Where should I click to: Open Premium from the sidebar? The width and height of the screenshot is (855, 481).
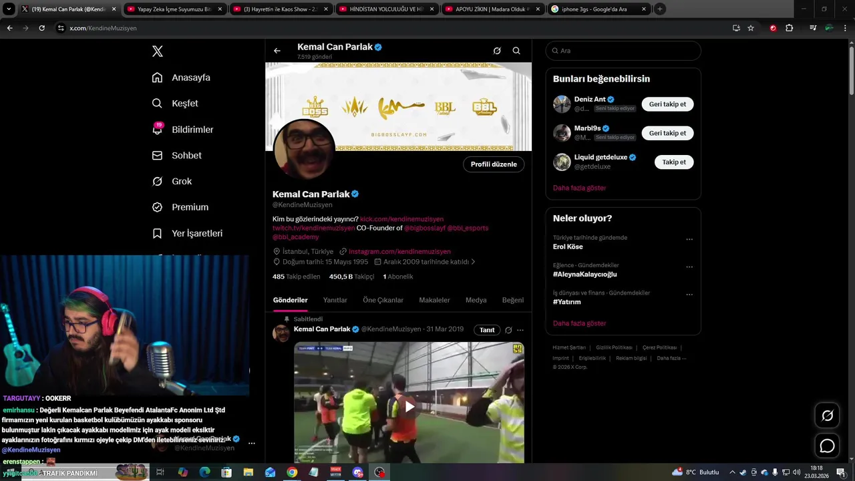[180, 207]
